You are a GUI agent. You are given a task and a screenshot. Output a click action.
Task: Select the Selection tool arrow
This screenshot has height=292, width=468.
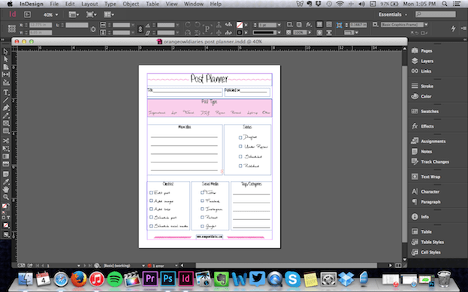[x=6, y=52]
